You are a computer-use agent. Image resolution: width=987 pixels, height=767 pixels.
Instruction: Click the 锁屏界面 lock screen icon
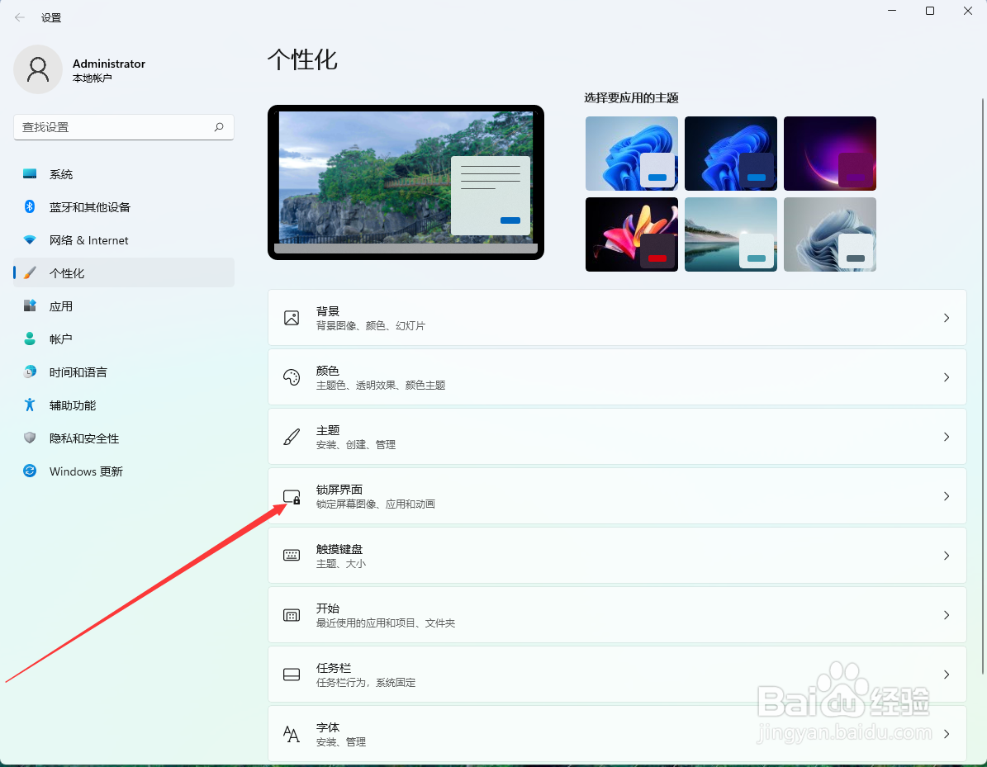292,495
